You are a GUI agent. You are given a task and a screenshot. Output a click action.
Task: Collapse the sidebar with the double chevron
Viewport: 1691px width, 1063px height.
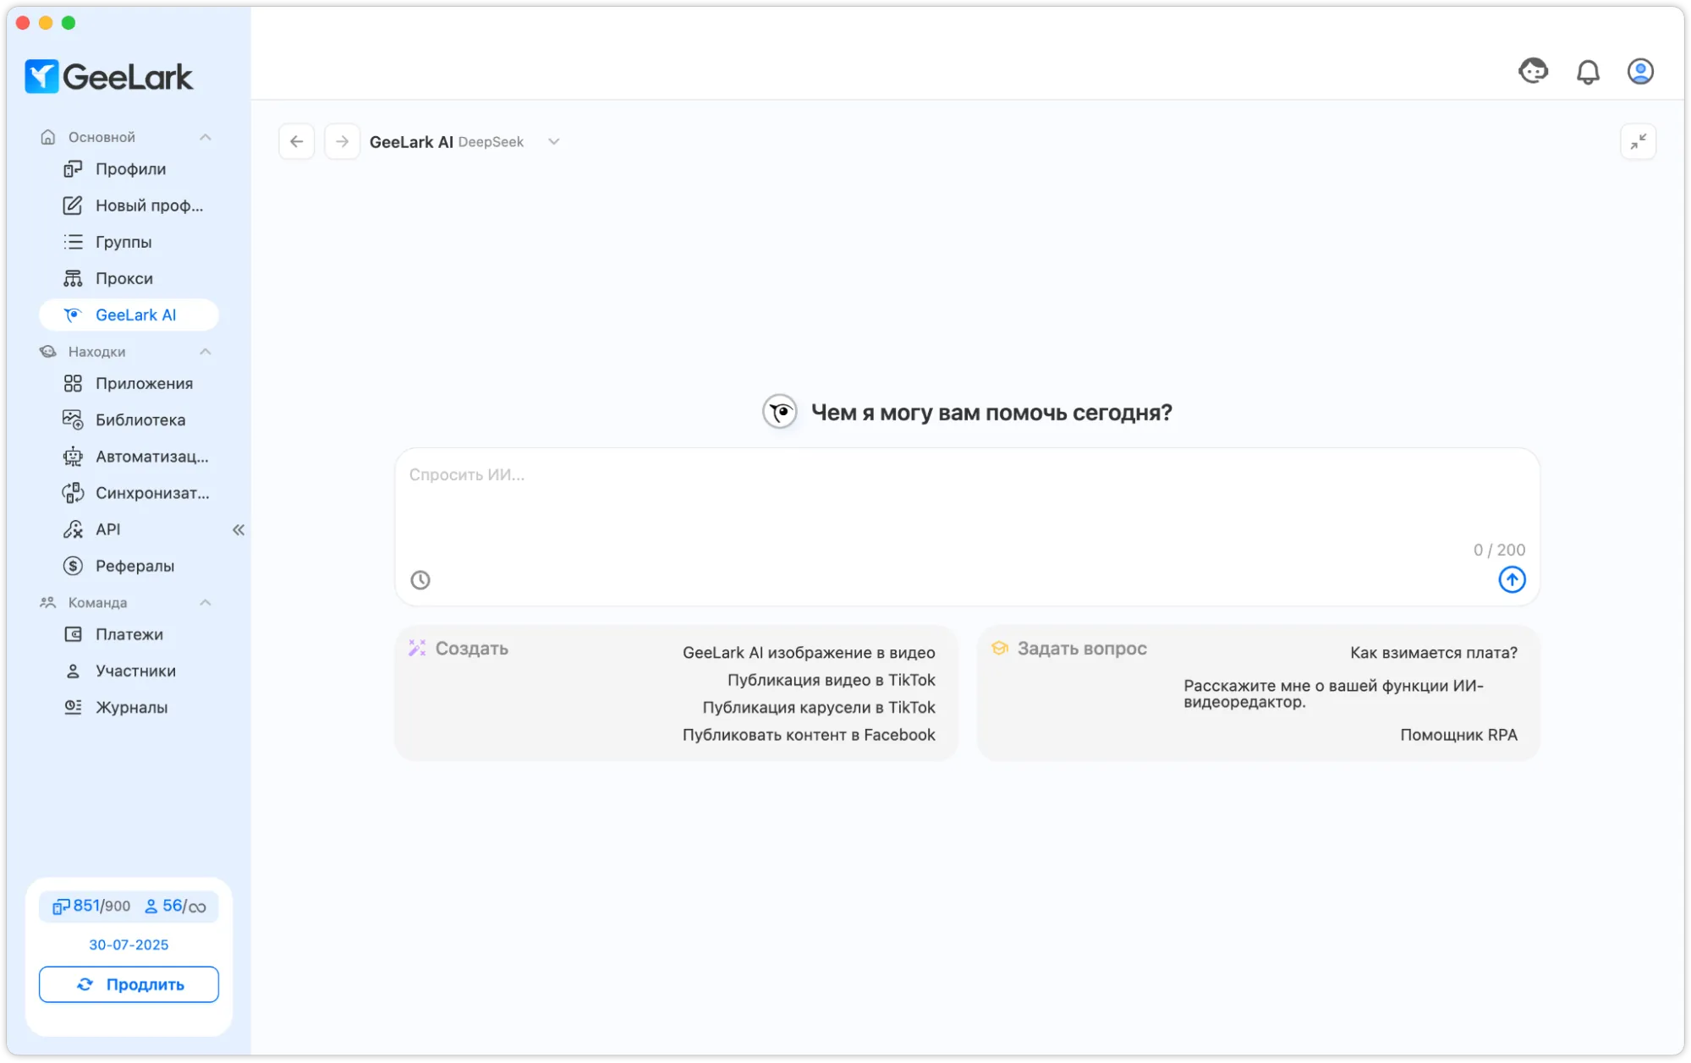239,530
